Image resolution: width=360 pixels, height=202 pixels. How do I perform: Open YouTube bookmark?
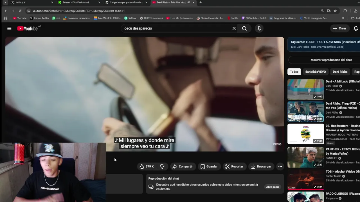(x=20, y=18)
